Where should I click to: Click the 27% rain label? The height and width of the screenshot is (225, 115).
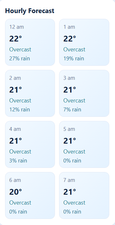pyautogui.click(x=20, y=58)
